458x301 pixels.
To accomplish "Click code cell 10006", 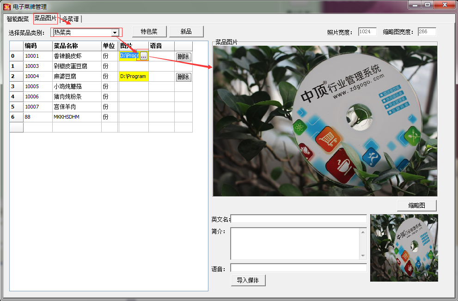I will tap(38, 96).
